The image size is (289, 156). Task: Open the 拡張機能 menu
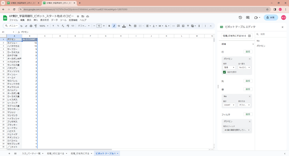73,20
